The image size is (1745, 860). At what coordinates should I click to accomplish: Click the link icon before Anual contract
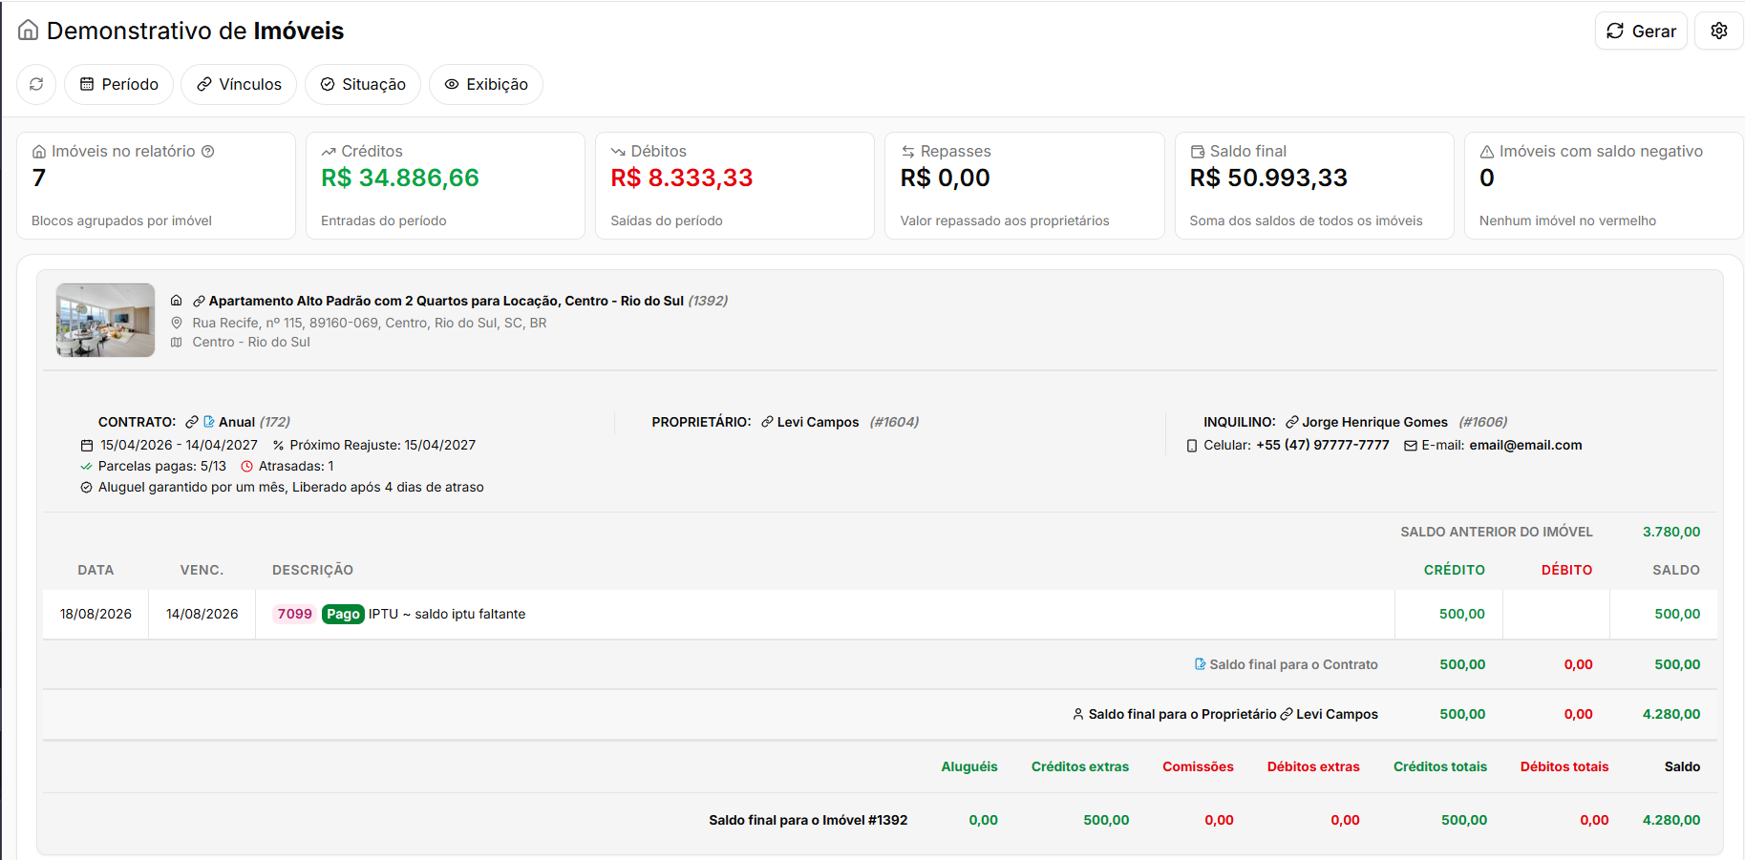click(x=192, y=422)
